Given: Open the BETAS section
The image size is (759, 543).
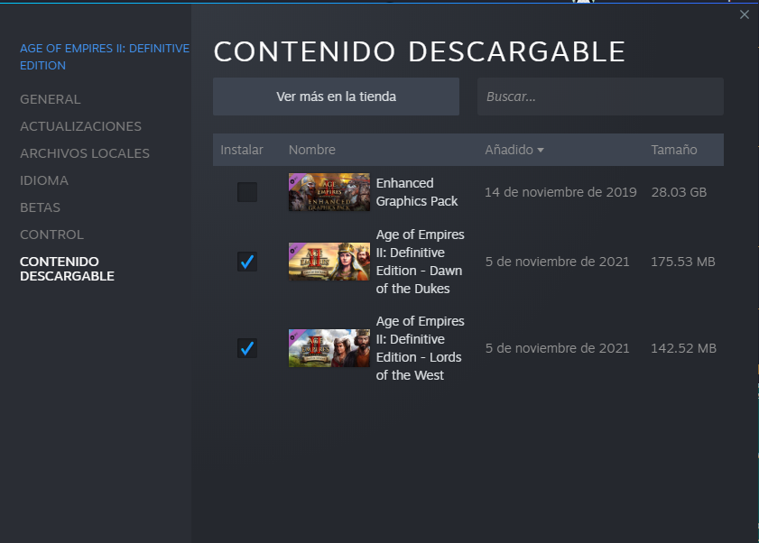Looking at the screenshot, I should 41,207.
